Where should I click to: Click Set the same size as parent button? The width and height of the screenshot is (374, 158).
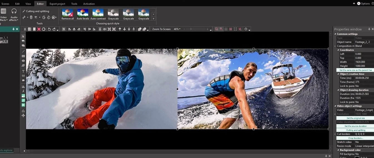point(355,70)
